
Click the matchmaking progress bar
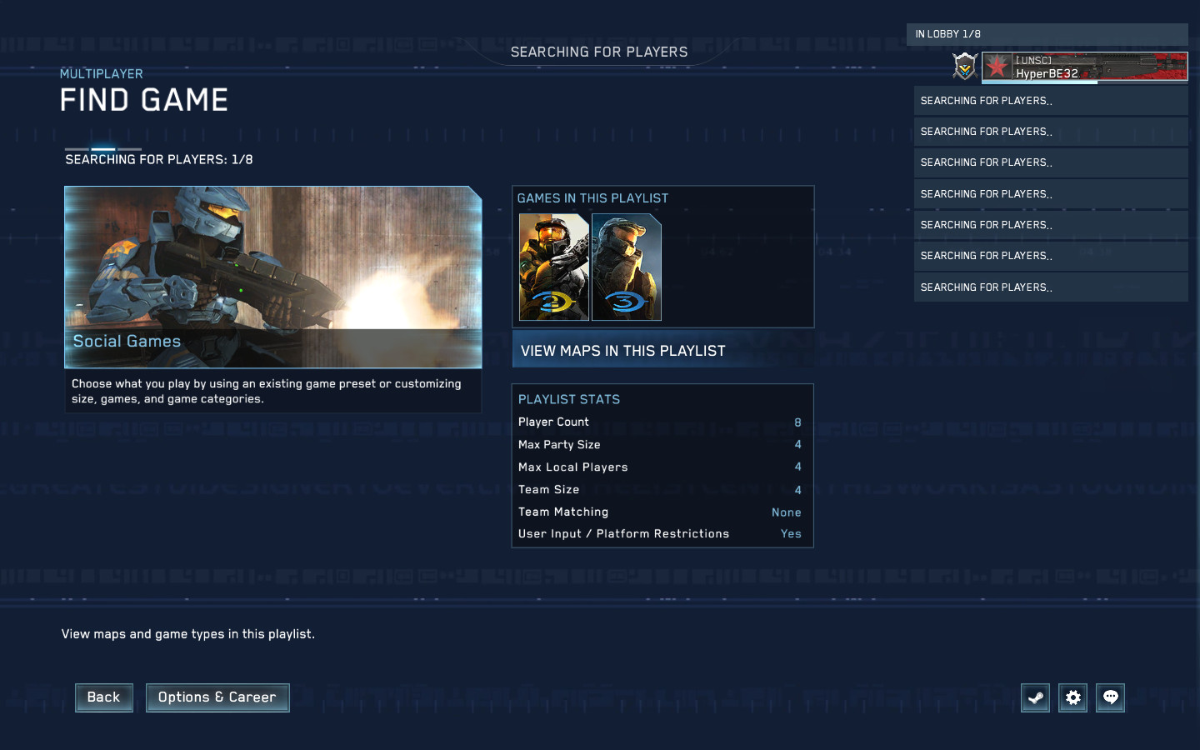pos(102,148)
